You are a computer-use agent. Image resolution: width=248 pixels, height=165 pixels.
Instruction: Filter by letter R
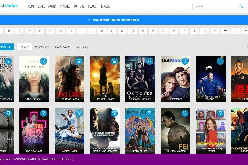click(x=174, y=31)
